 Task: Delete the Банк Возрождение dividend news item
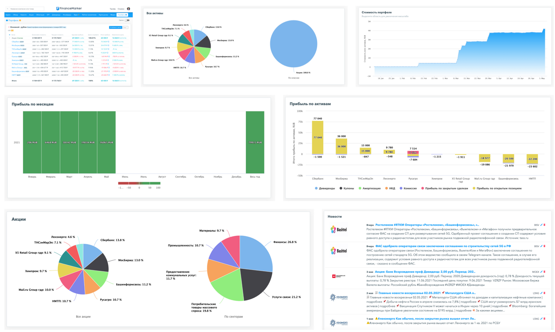(x=544, y=272)
